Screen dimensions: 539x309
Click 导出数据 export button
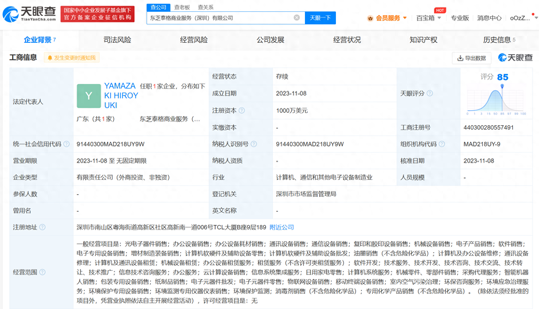(472, 58)
